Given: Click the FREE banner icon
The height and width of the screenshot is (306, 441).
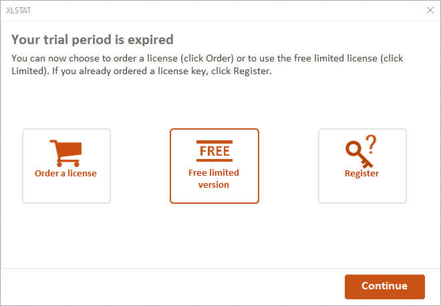Looking at the screenshot, I should click(x=214, y=152).
